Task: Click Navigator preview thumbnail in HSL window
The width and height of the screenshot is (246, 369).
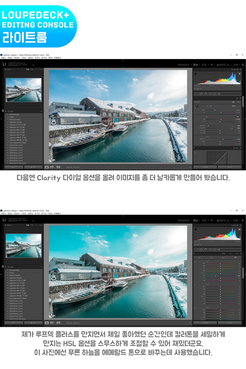Action: tap(24, 246)
